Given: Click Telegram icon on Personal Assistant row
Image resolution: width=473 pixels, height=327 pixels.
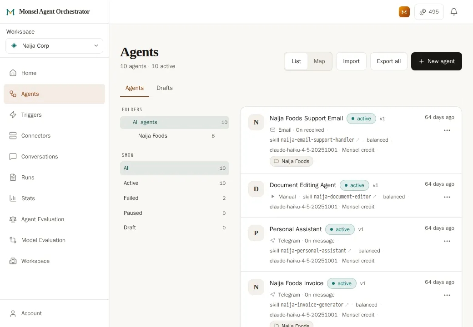Looking at the screenshot, I should click(x=273, y=241).
